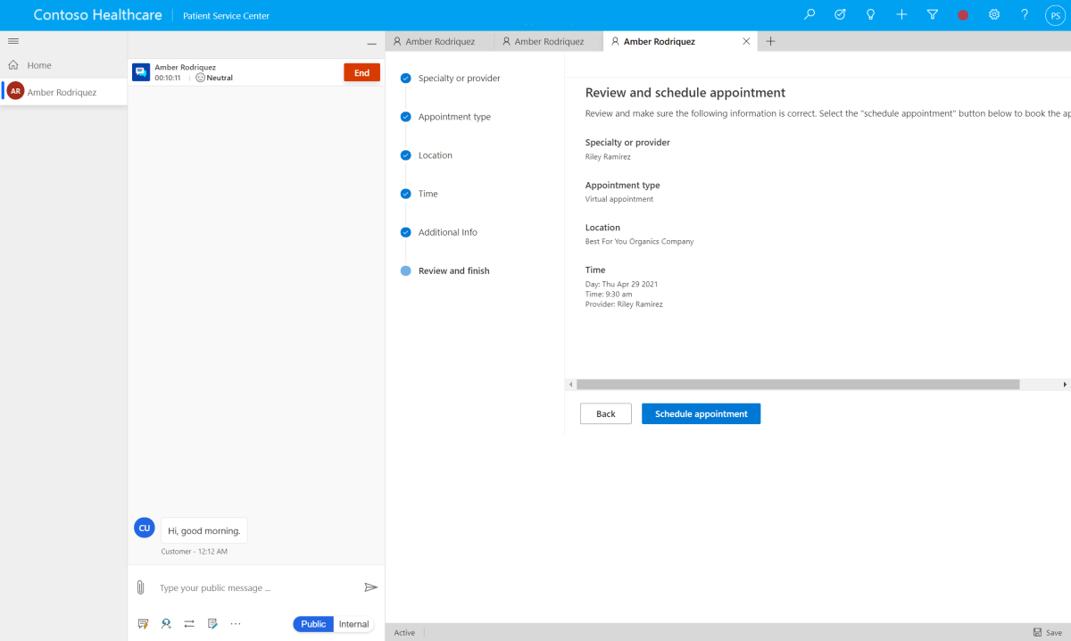Screen dimensions: 1071x641
Task: Click 'Best For You Organics Company' location
Action: tap(639, 241)
